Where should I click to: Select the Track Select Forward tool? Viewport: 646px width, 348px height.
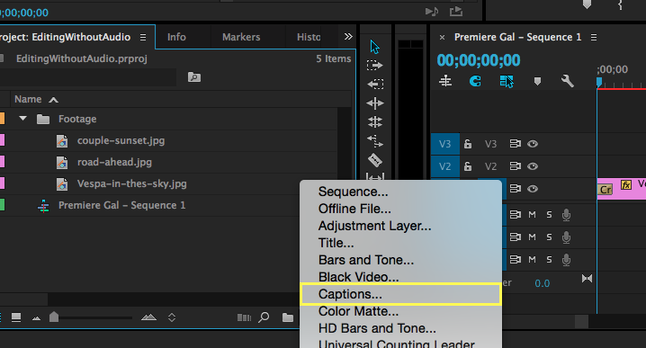374,66
